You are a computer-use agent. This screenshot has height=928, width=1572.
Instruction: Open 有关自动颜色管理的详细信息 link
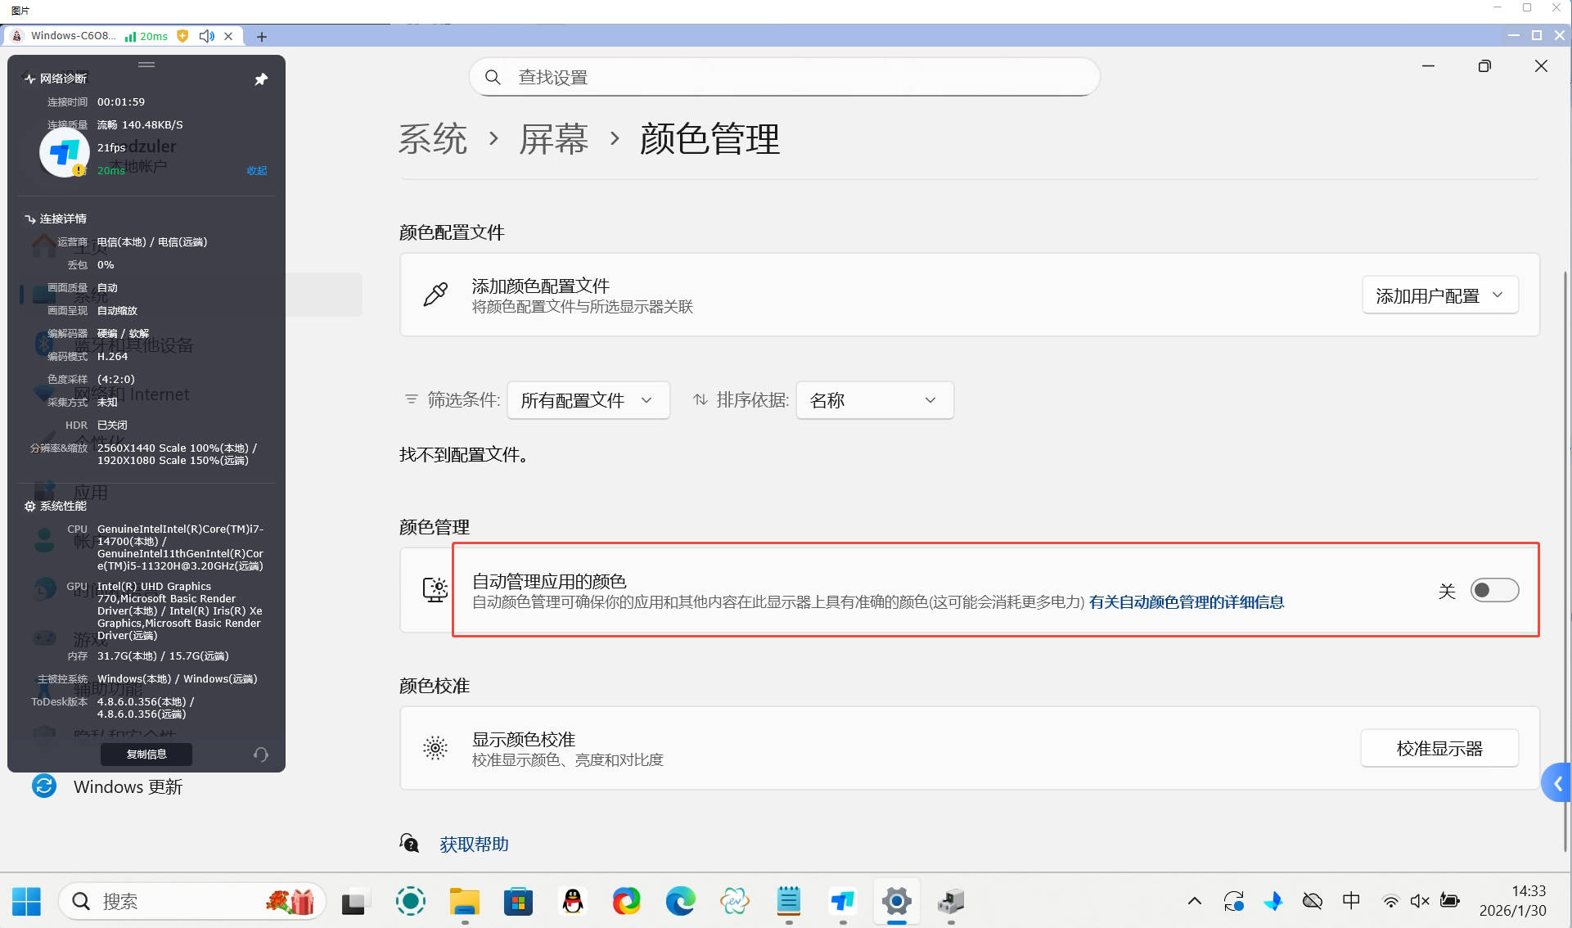[x=1187, y=602]
